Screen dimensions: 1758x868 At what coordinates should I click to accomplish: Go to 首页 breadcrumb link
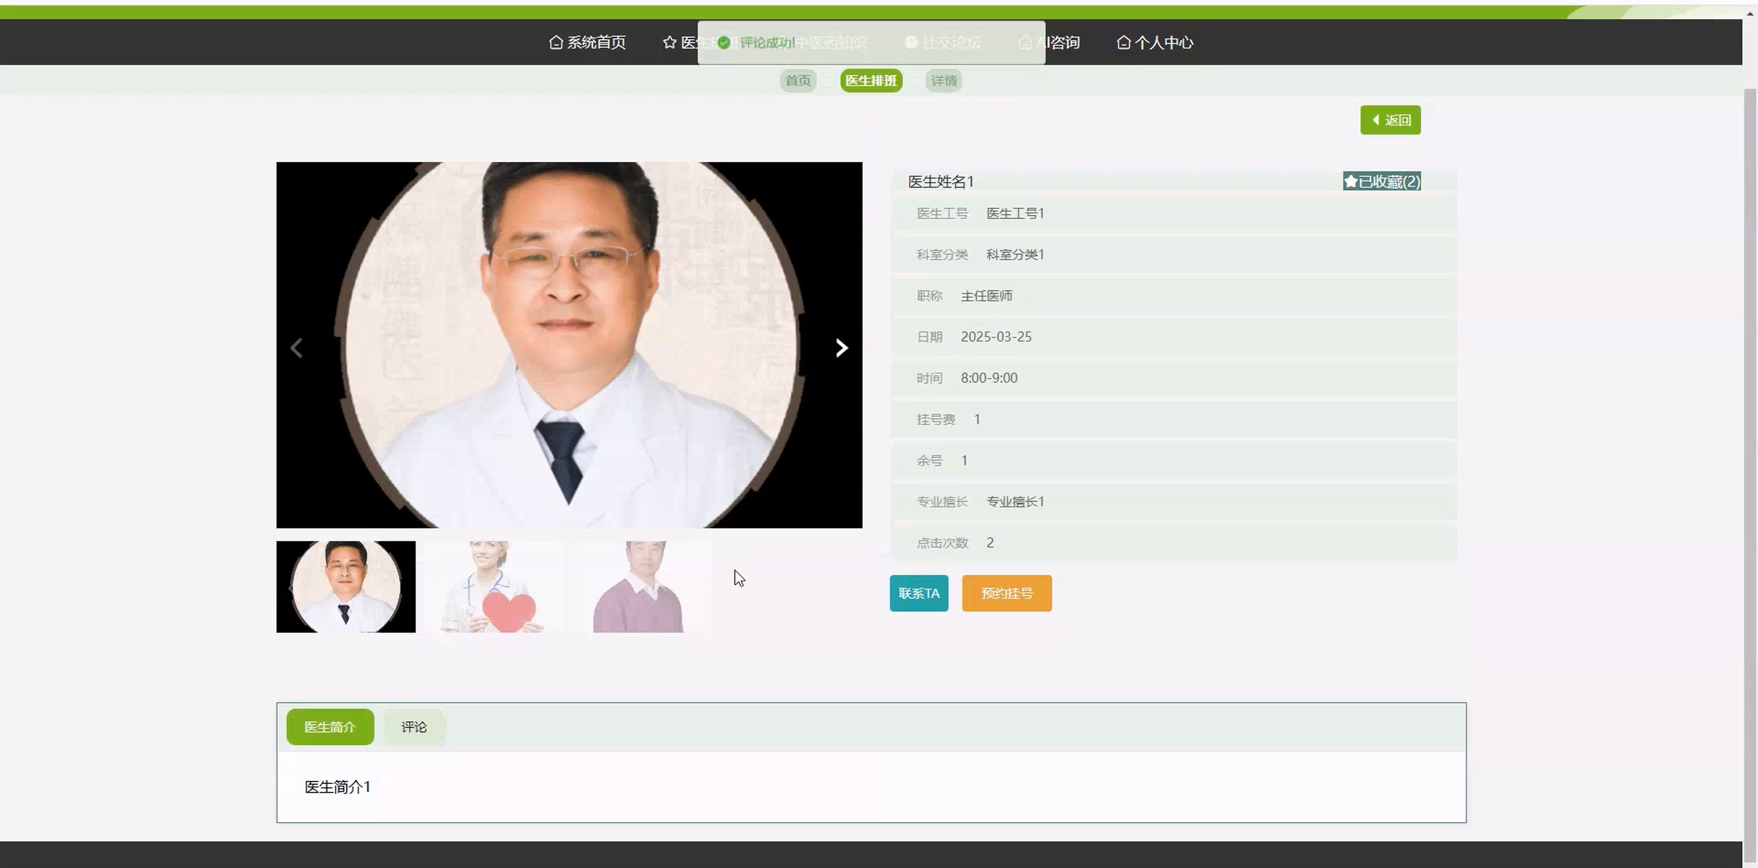coord(798,80)
